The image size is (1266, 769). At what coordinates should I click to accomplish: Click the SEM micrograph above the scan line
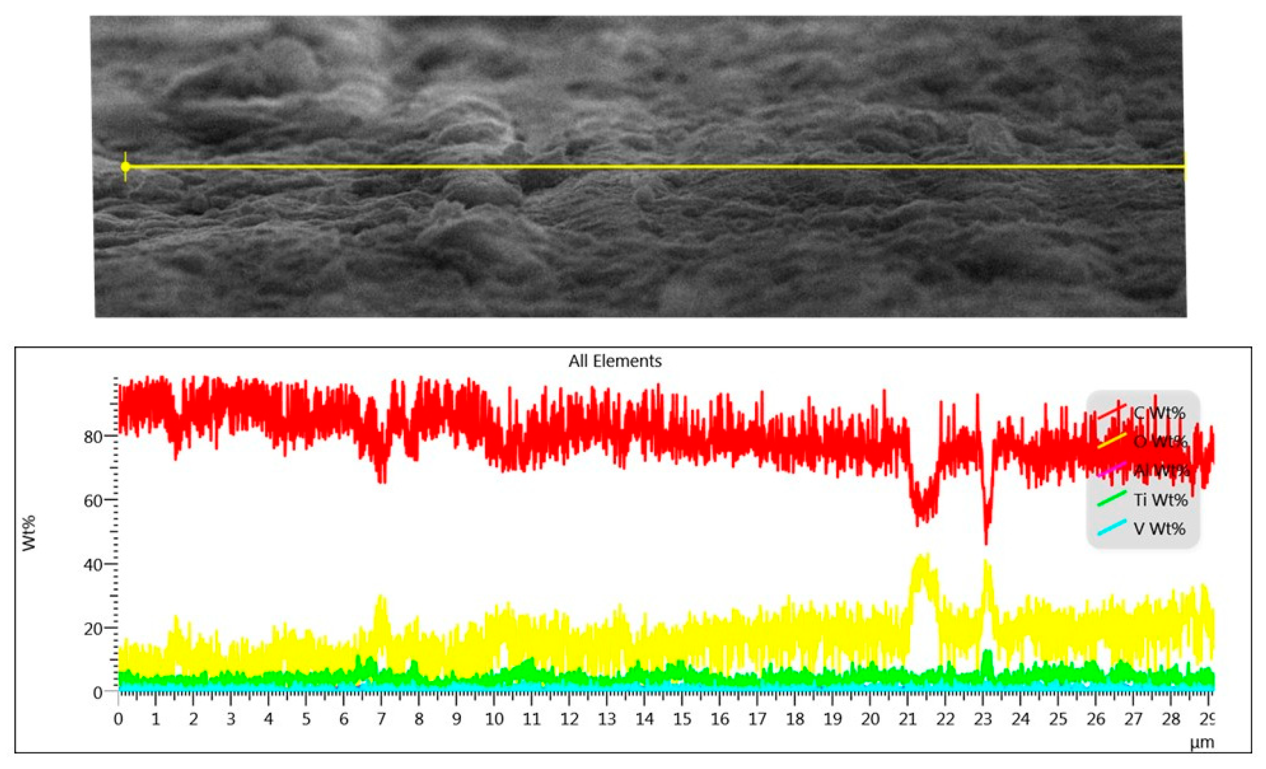click(x=637, y=87)
